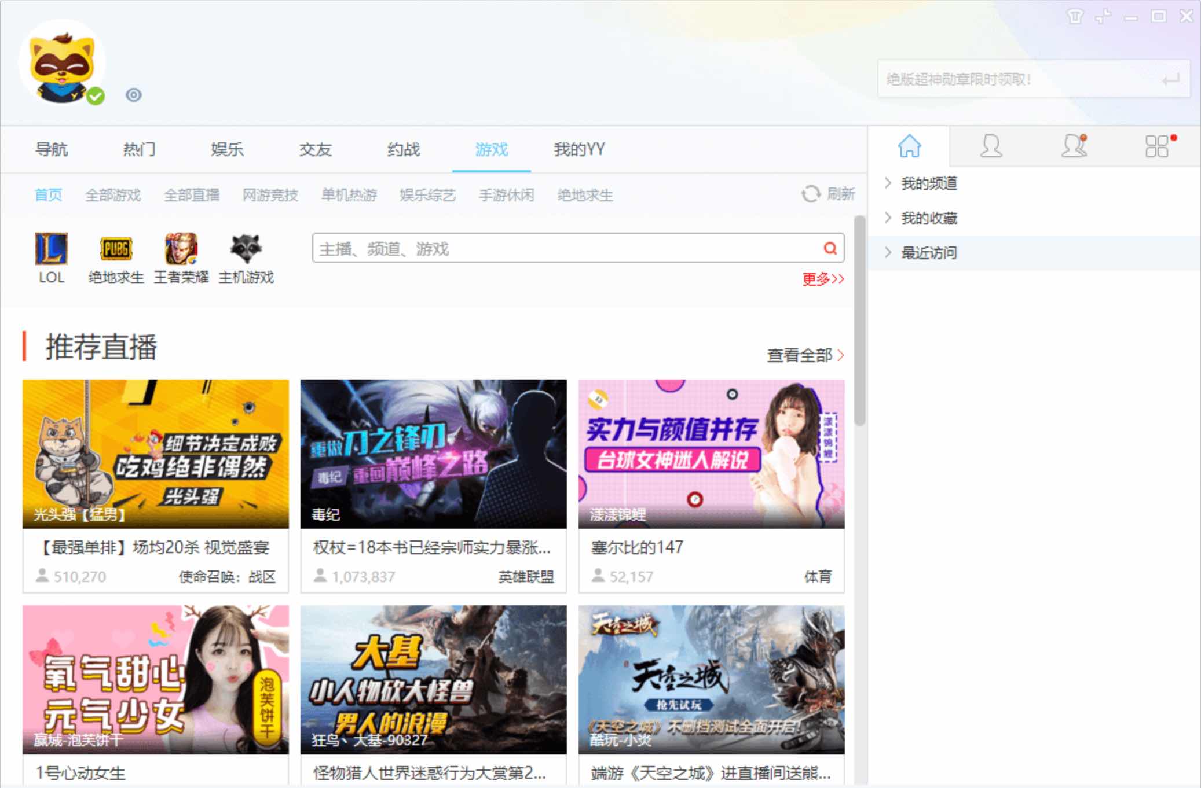This screenshot has height=788, width=1201.
Task: Click the 查看全部 arrow link
Action: coord(805,355)
